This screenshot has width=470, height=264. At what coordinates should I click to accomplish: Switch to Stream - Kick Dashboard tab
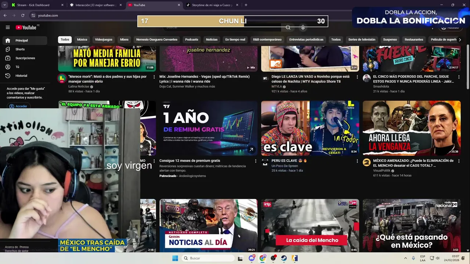pos(37,5)
